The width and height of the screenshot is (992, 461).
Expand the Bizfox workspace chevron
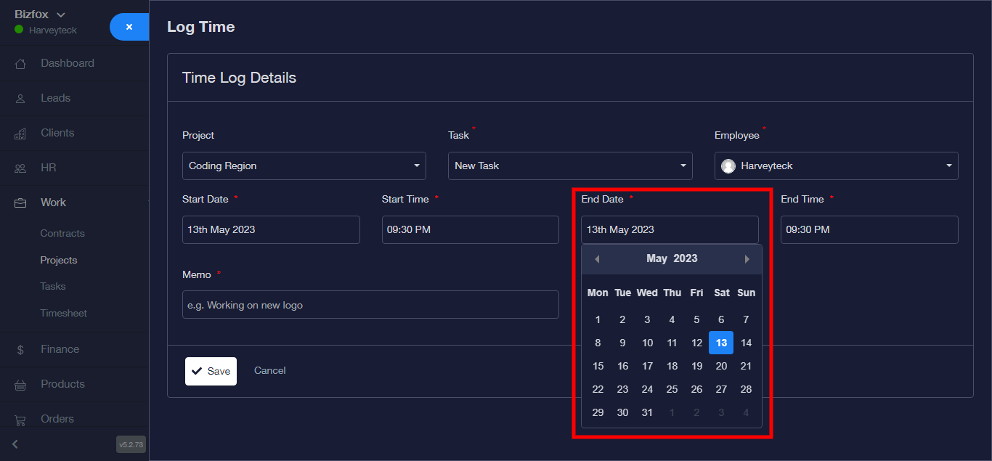tap(61, 15)
